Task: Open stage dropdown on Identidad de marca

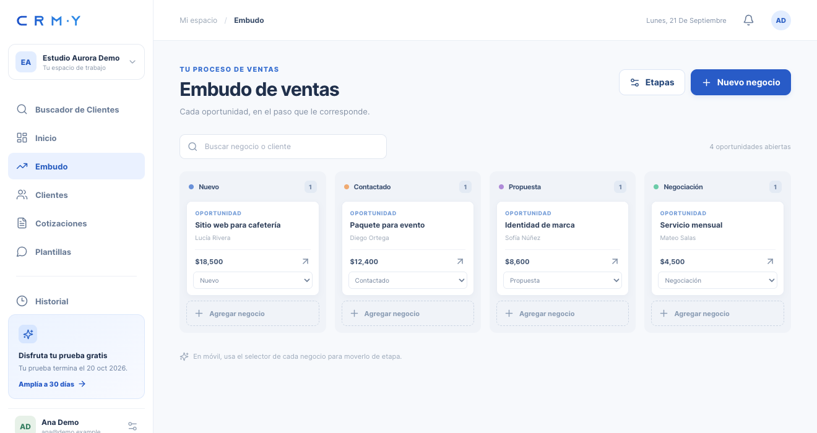Action: click(562, 280)
